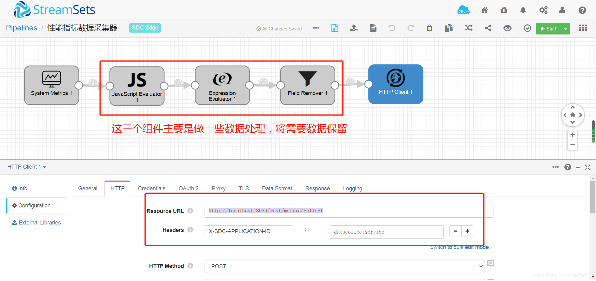Undo last change with undo icon
The height and width of the screenshot is (281, 596).
click(391, 28)
